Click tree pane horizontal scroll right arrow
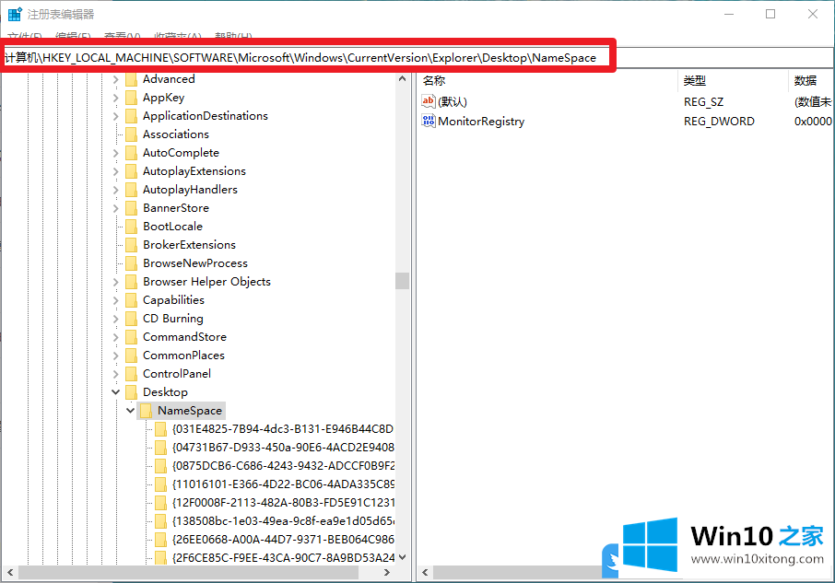Viewport: 835px width, 583px height. pos(386,573)
